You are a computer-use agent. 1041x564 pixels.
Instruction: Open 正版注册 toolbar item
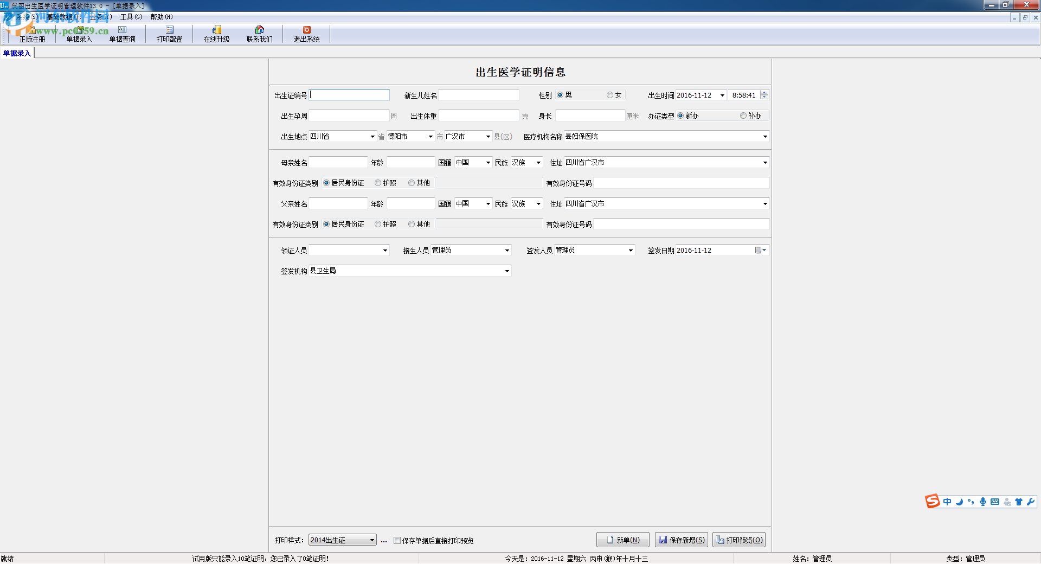(32, 34)
